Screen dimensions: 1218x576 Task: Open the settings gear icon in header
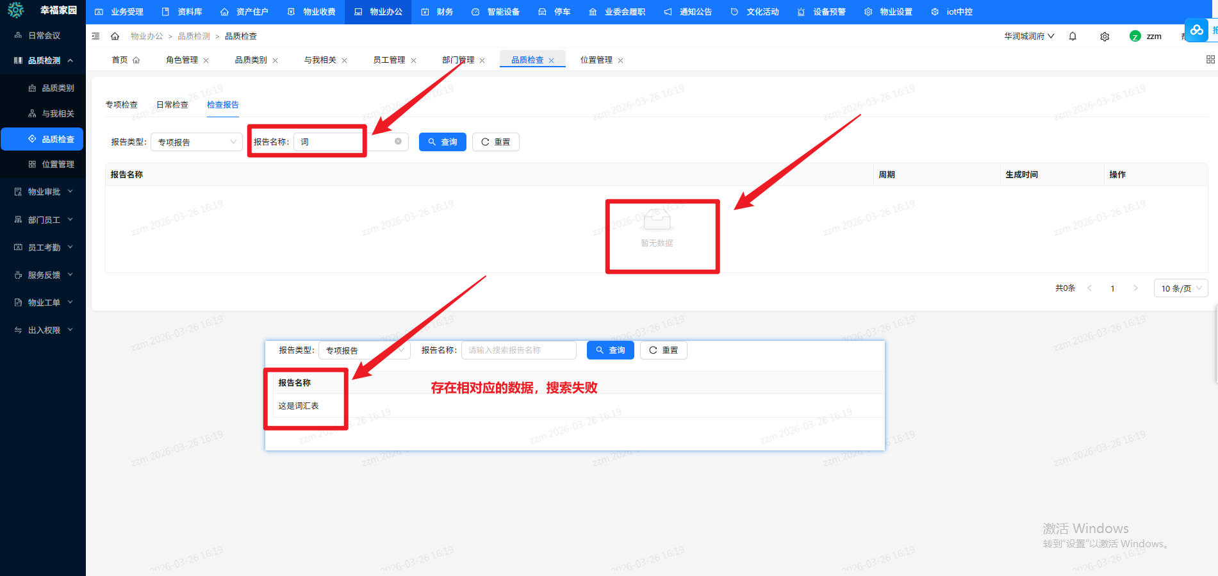(x=1105, y=37)
